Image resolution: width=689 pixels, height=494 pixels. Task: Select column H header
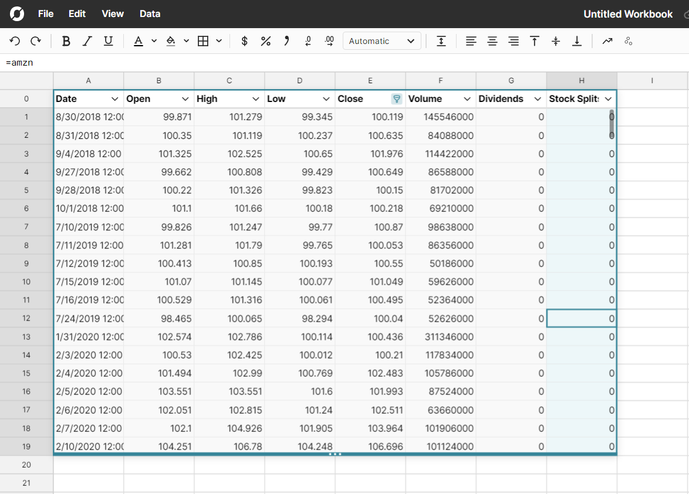(x=581, y=80)
